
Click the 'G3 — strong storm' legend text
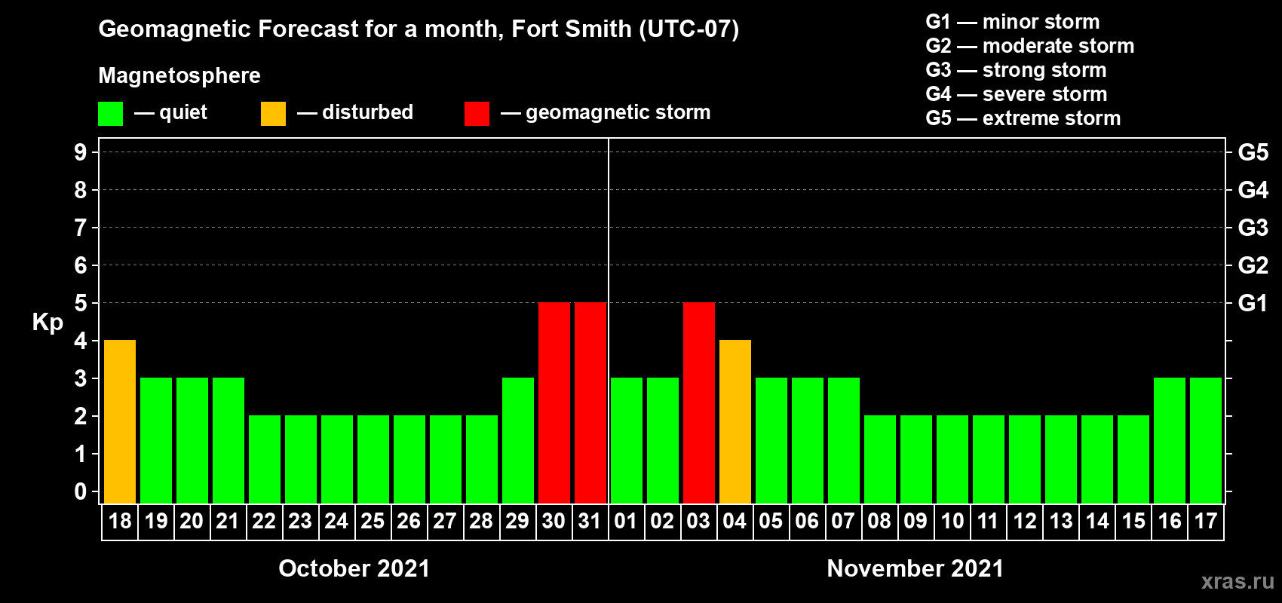(1016, 70)
